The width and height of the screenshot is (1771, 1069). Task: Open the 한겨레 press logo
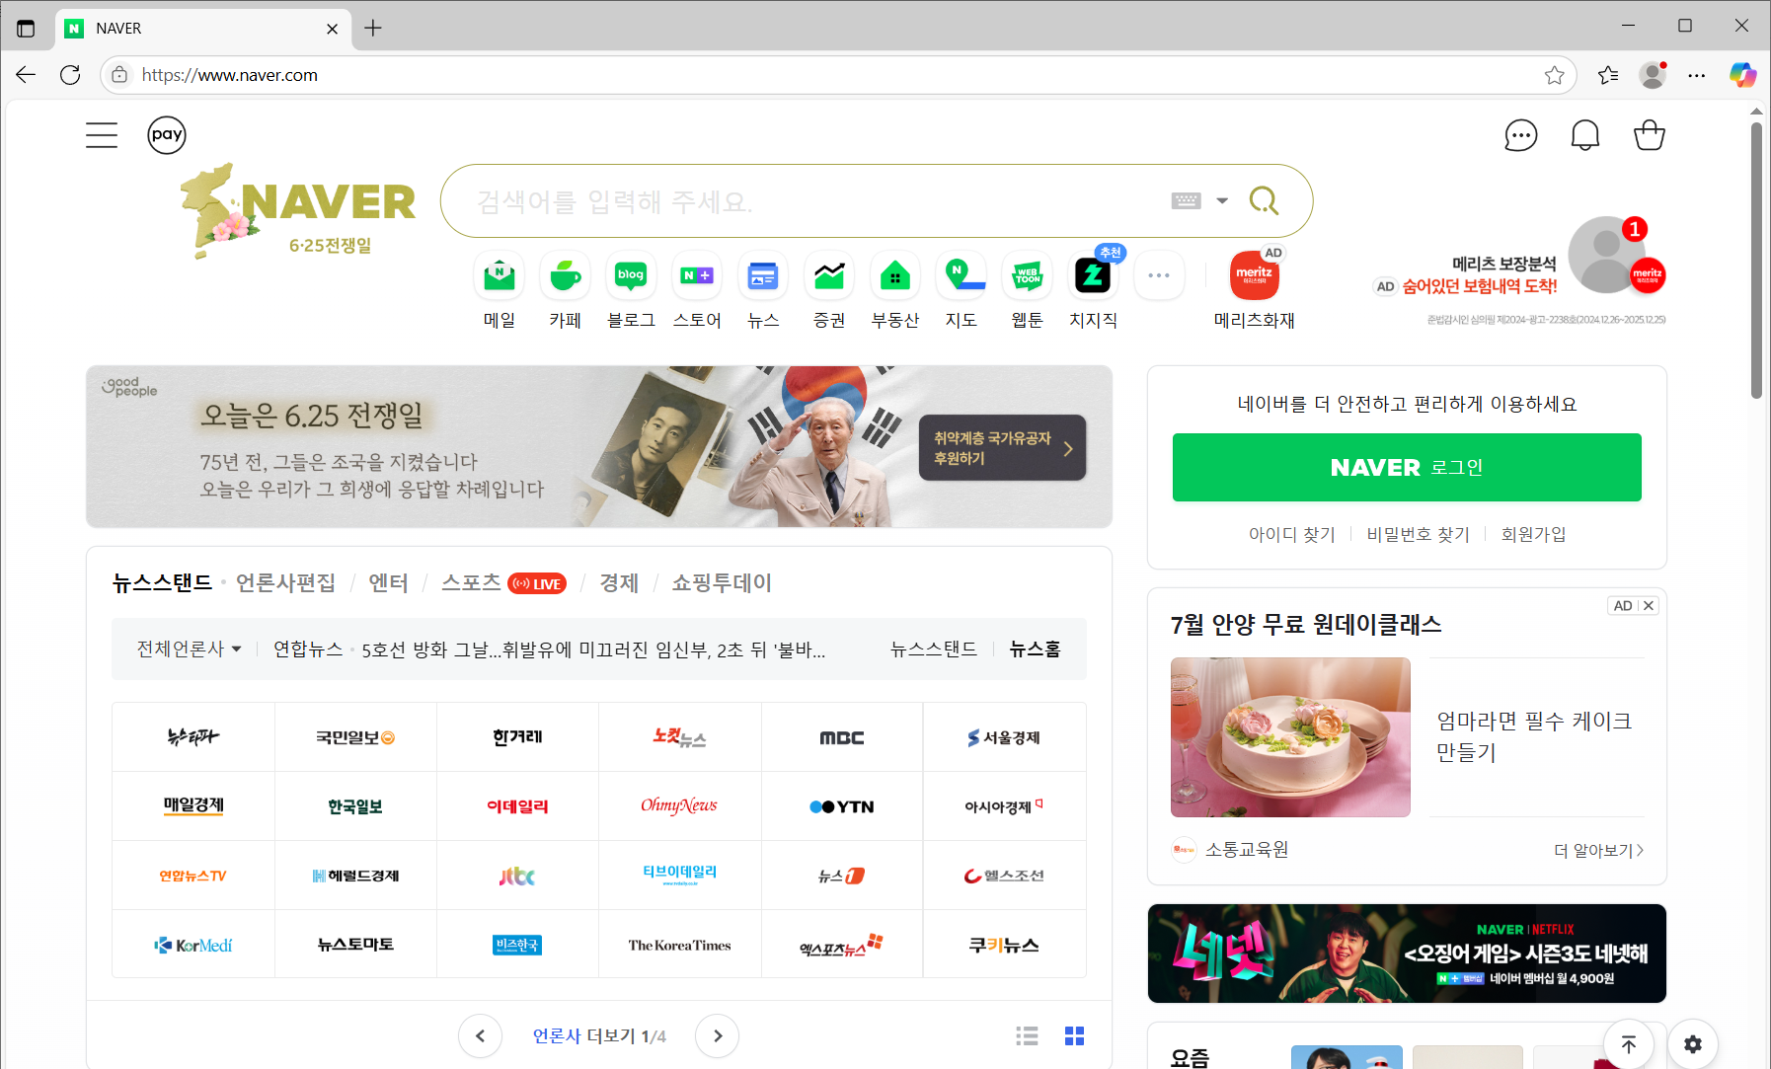pyautogui.click(x=517, y=737)
